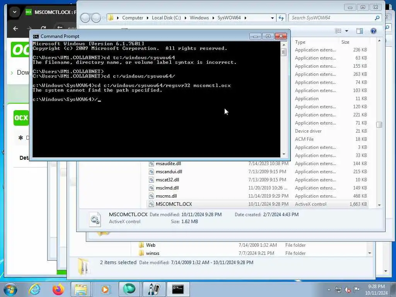
Task: Click the taskbar clock showing 9:28 PM
Action: [x=376, y=290]
